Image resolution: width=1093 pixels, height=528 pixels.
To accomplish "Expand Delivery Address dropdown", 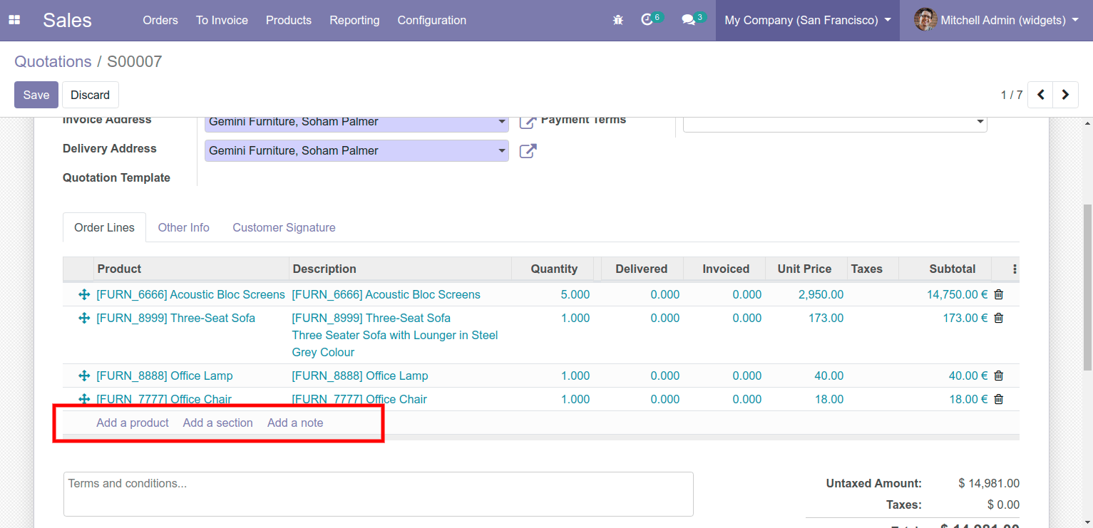I will pos(502,151).
